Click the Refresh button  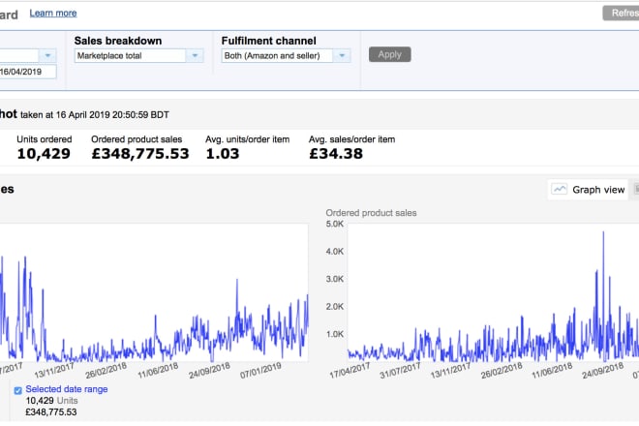coord(621,13)
